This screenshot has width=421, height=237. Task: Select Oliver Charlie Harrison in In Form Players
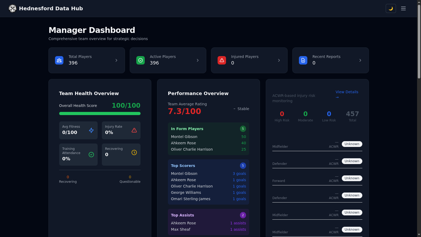point(192,149)
